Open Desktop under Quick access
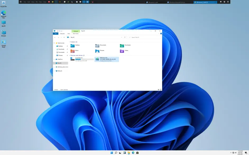 pyautogui.click(x=60, y=46)
